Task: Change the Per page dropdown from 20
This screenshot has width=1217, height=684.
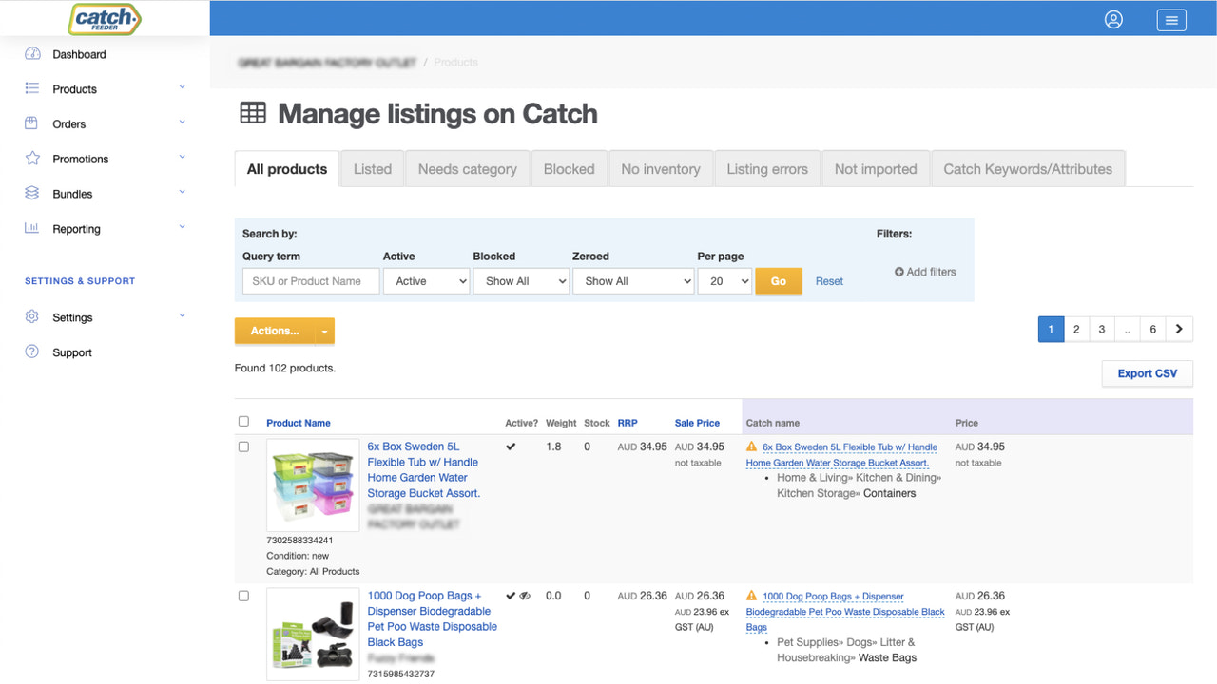Action: pyautogui.click(x=724, y=280)
